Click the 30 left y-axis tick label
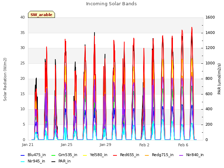This screenshot has width=224, height=168. point(22,48)
